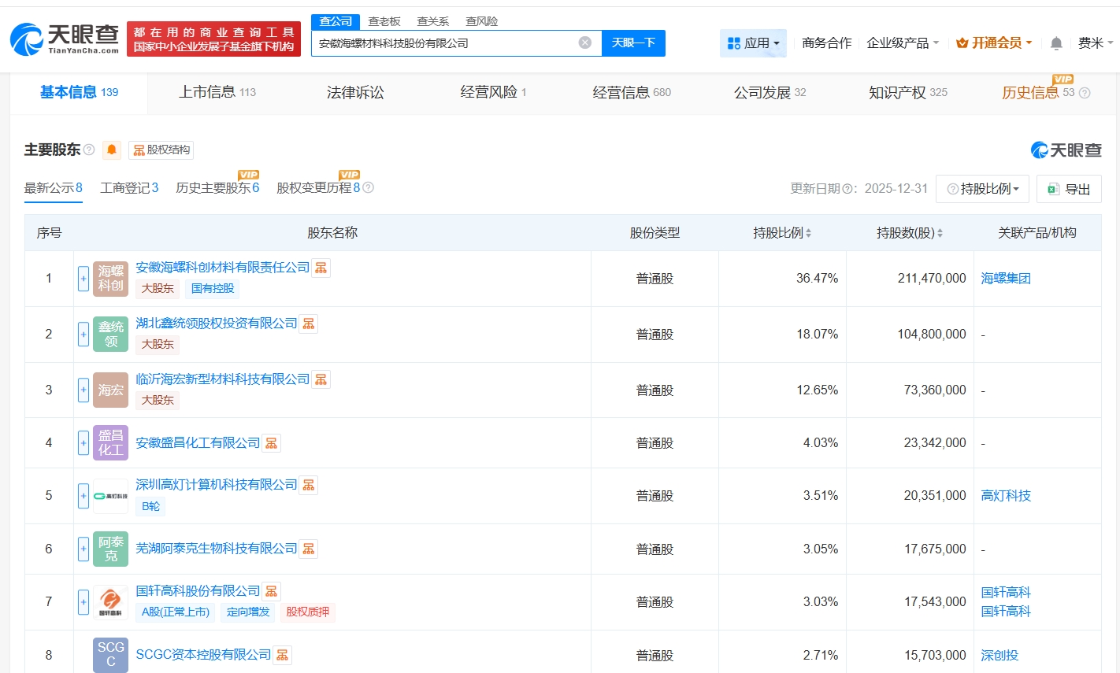Click the 海螺科创 company logo
This screenshot has width=1120, height=673.
click(110, 279)
